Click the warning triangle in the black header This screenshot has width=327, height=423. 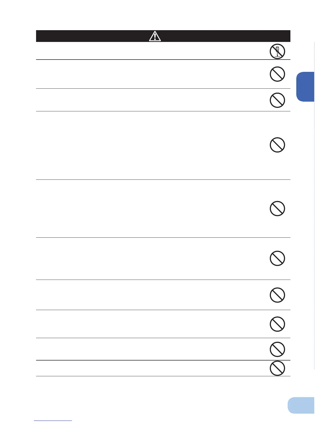pos(155,36)
